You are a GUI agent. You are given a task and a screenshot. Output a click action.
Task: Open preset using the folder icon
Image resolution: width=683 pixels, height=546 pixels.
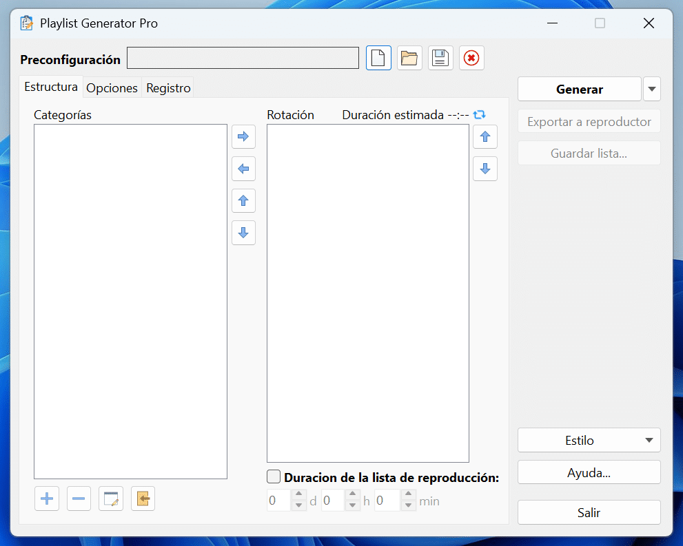[409, 58]
